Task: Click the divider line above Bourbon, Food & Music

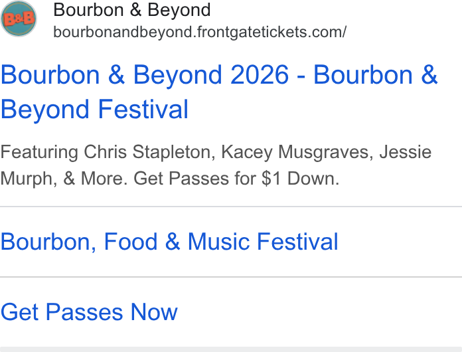Action: [x=231, y=207]
